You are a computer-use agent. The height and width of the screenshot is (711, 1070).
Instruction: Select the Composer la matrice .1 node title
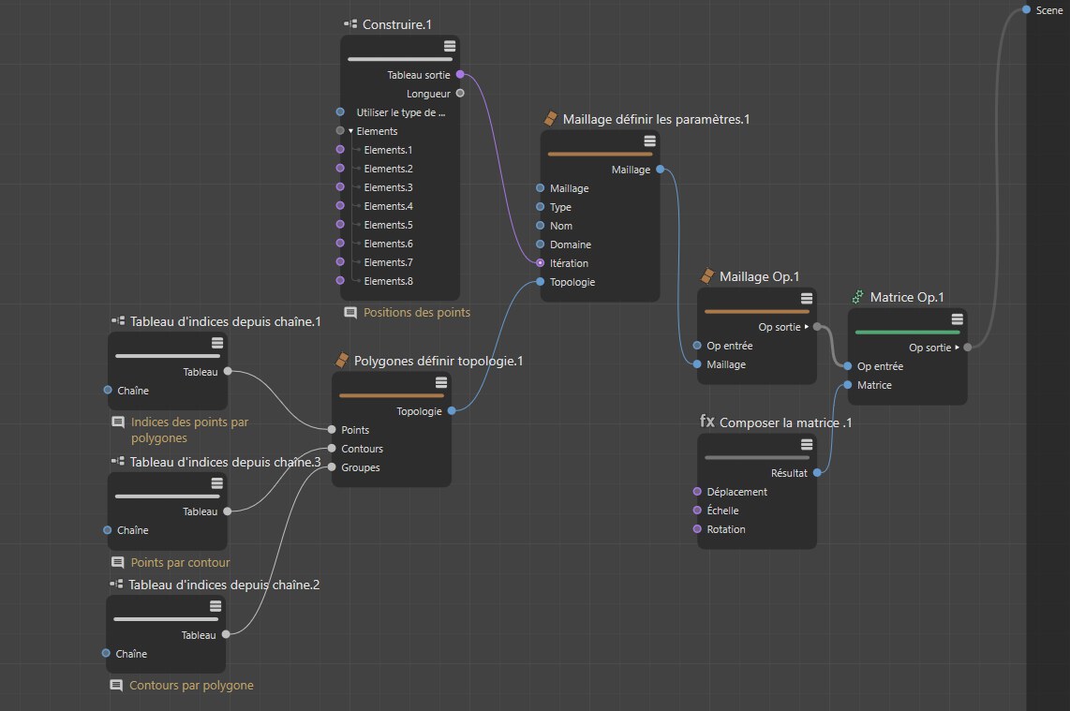coord(785,422)
